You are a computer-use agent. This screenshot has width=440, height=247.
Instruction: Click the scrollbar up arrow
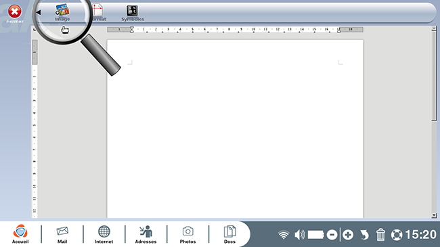[x=434, y=28]
